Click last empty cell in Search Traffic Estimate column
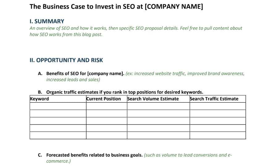This screenshot has width=275, height=168. pyautogui.click(x=218, y=135)
